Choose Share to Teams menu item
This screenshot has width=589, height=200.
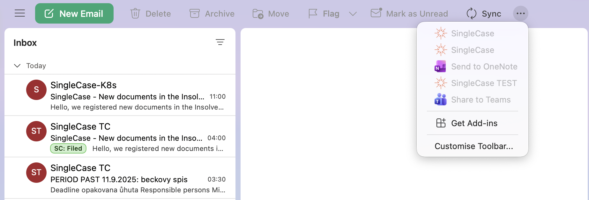472,100
